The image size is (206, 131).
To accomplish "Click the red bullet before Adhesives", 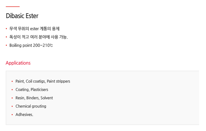I will click(12, 115).
